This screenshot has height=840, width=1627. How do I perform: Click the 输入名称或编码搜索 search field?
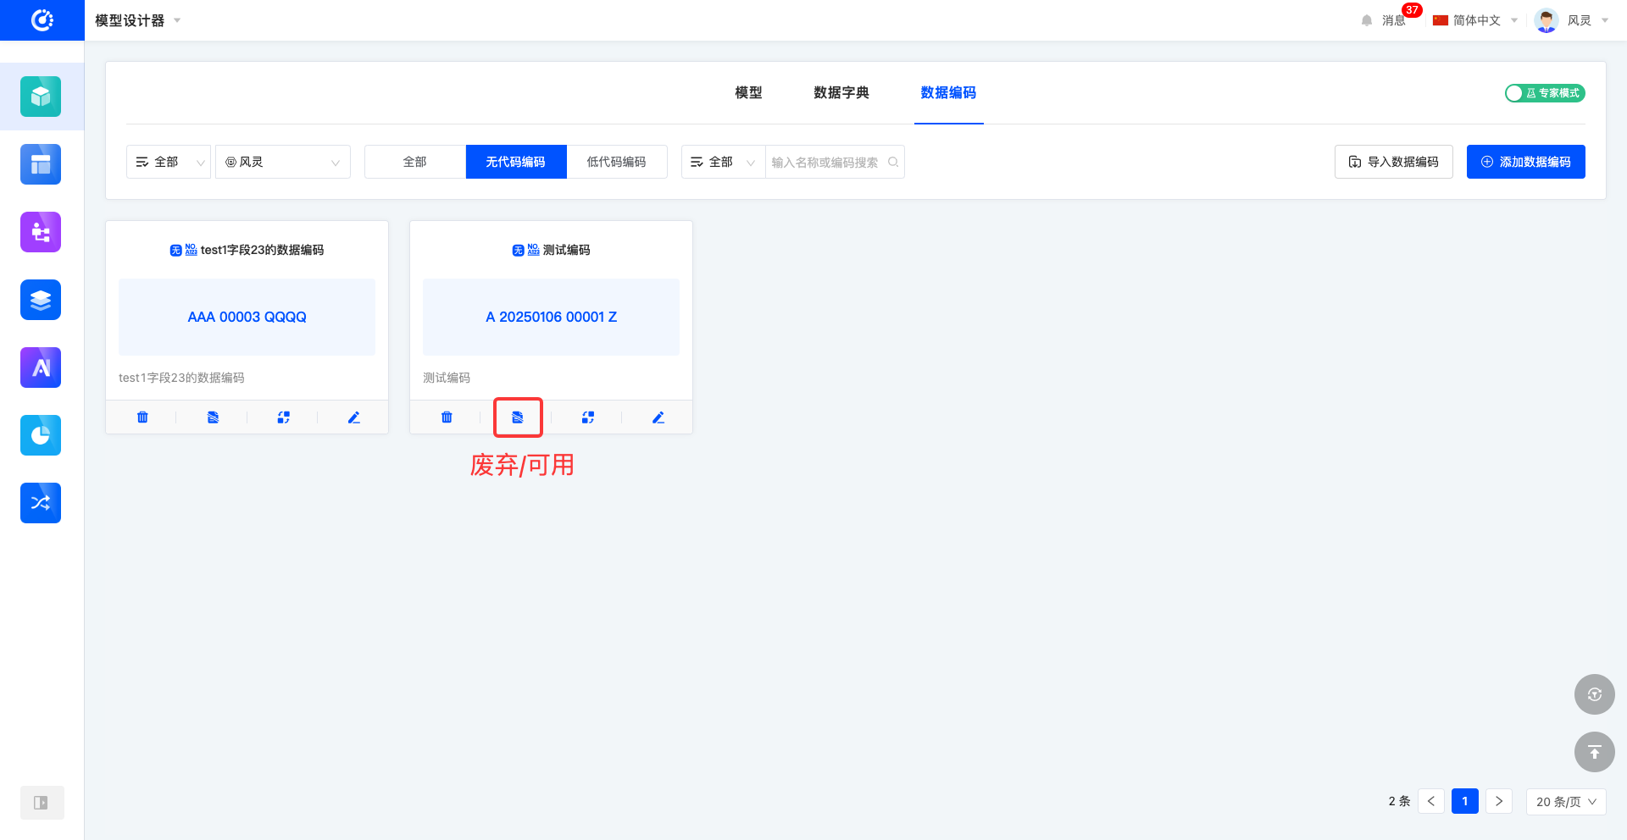click(x=825, y=162)
